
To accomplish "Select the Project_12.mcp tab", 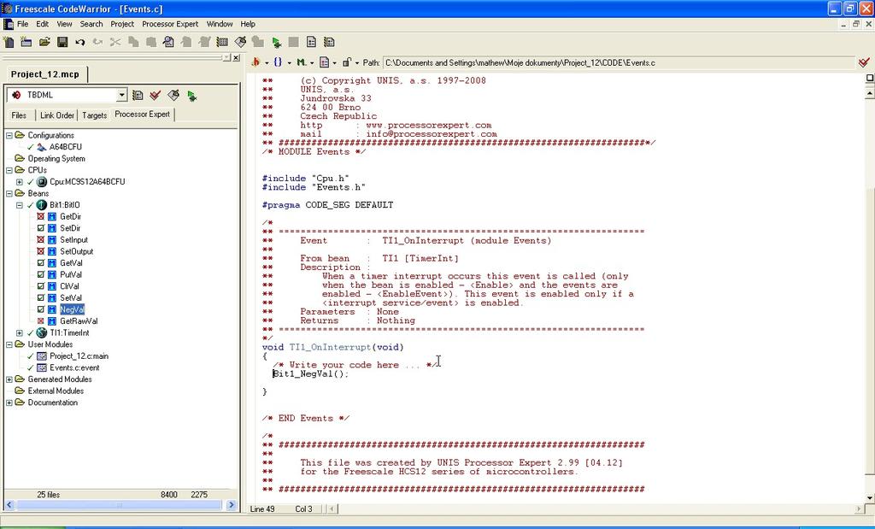I will tap(45, 74).
